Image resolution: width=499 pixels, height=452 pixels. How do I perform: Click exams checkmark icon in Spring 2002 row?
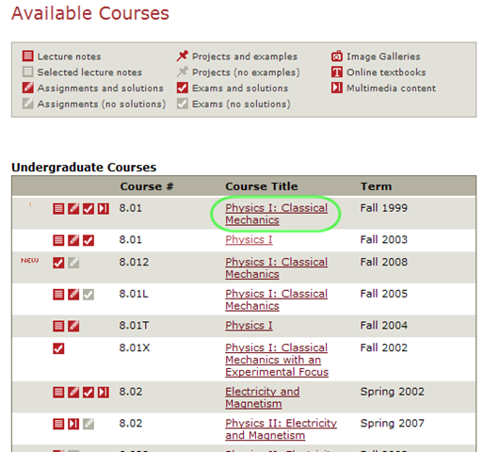[89, 392]
